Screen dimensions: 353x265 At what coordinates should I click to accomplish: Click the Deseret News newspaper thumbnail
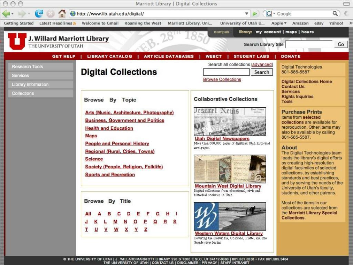[x=230, y=121]
